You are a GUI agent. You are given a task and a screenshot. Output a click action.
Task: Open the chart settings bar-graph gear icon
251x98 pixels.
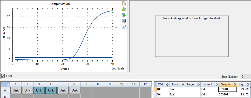124,9
